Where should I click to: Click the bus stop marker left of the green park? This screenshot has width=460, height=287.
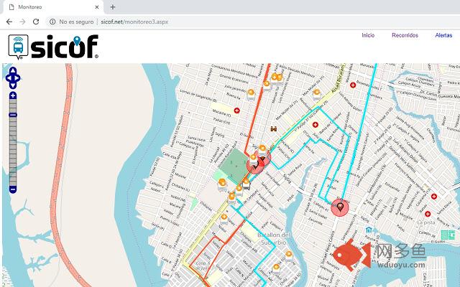pyautogui.click(x=222, y=184)
